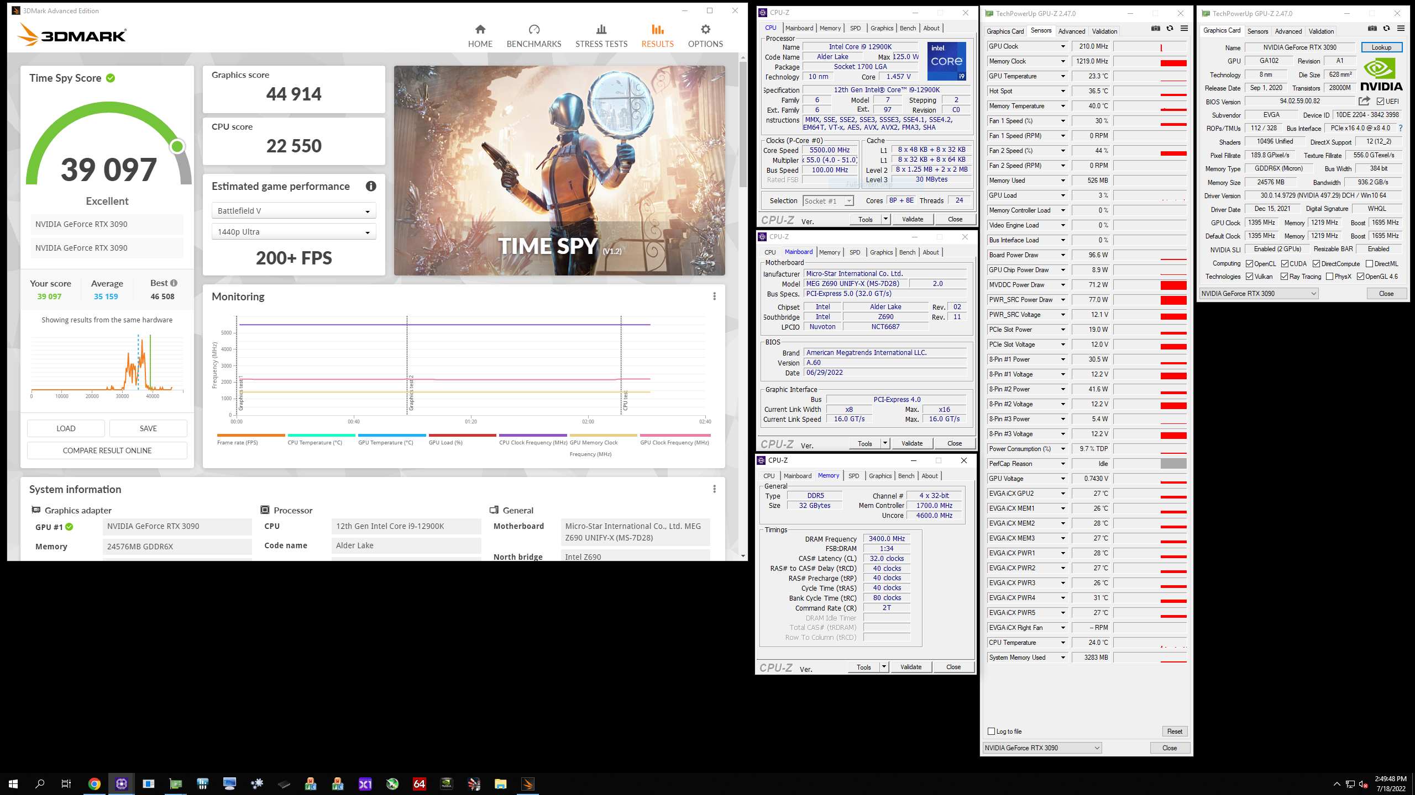Click the SAVE button in 3DMark

pyautogui.click(x=148, y=428)
